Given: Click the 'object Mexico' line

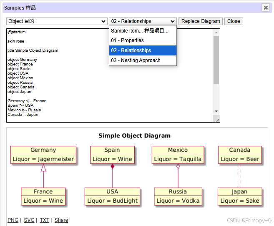Looking at the screenshot, I should click(20, 78).
